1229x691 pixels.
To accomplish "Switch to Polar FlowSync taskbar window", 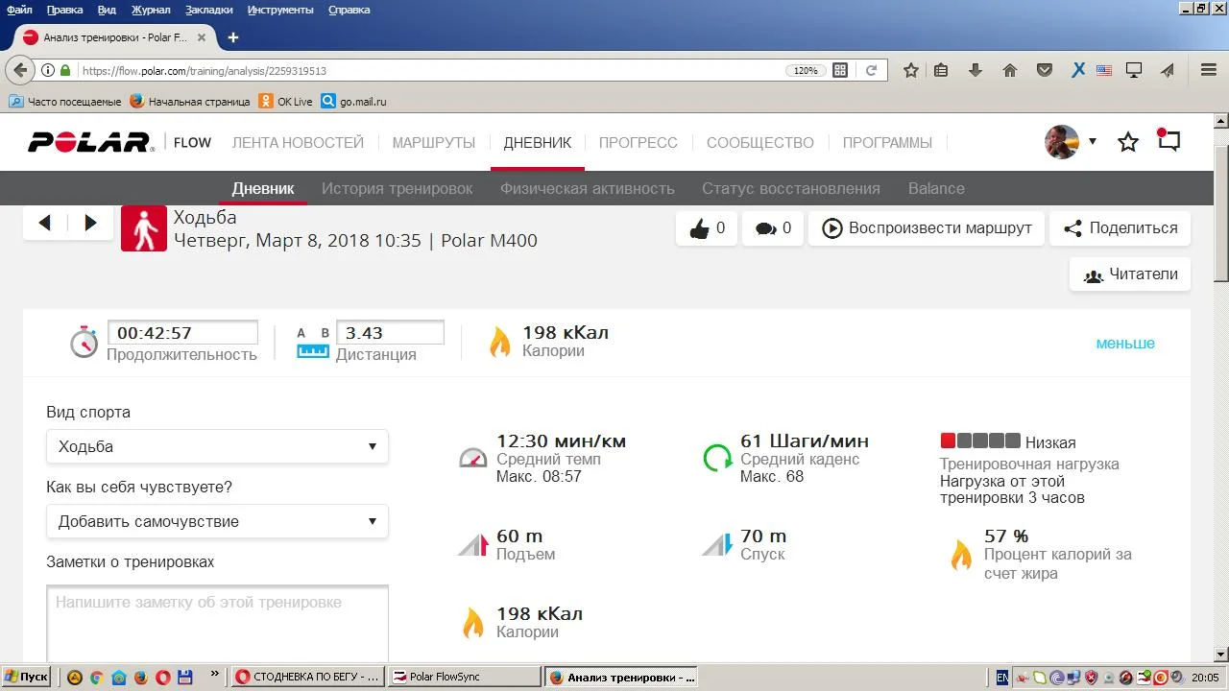I will coord(466,677).
